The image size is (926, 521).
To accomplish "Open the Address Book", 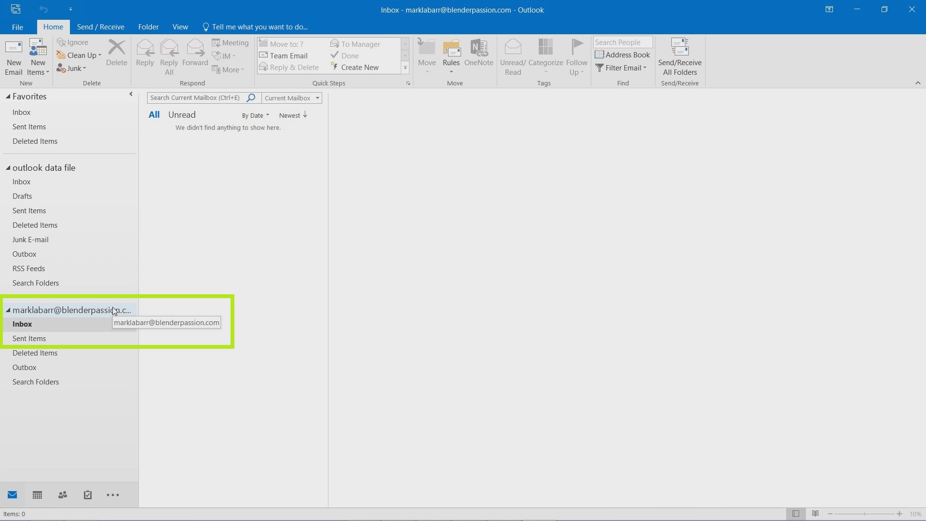I will [623, 55].
